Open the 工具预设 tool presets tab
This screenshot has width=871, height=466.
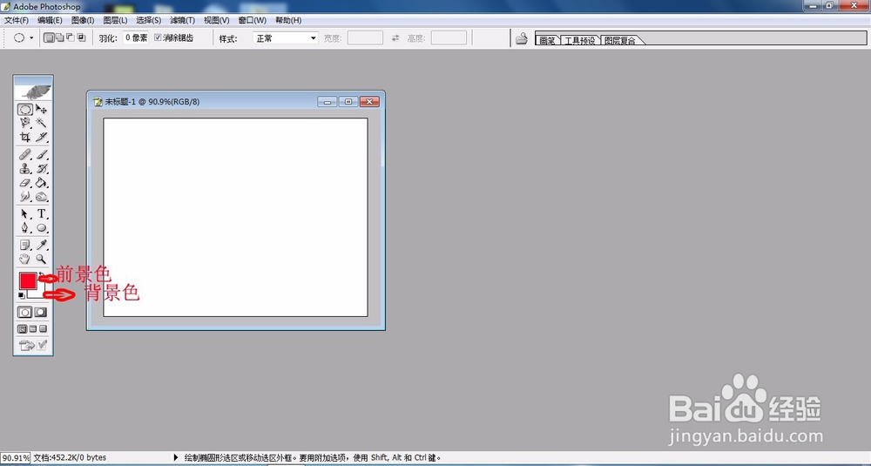coord(579,40)
